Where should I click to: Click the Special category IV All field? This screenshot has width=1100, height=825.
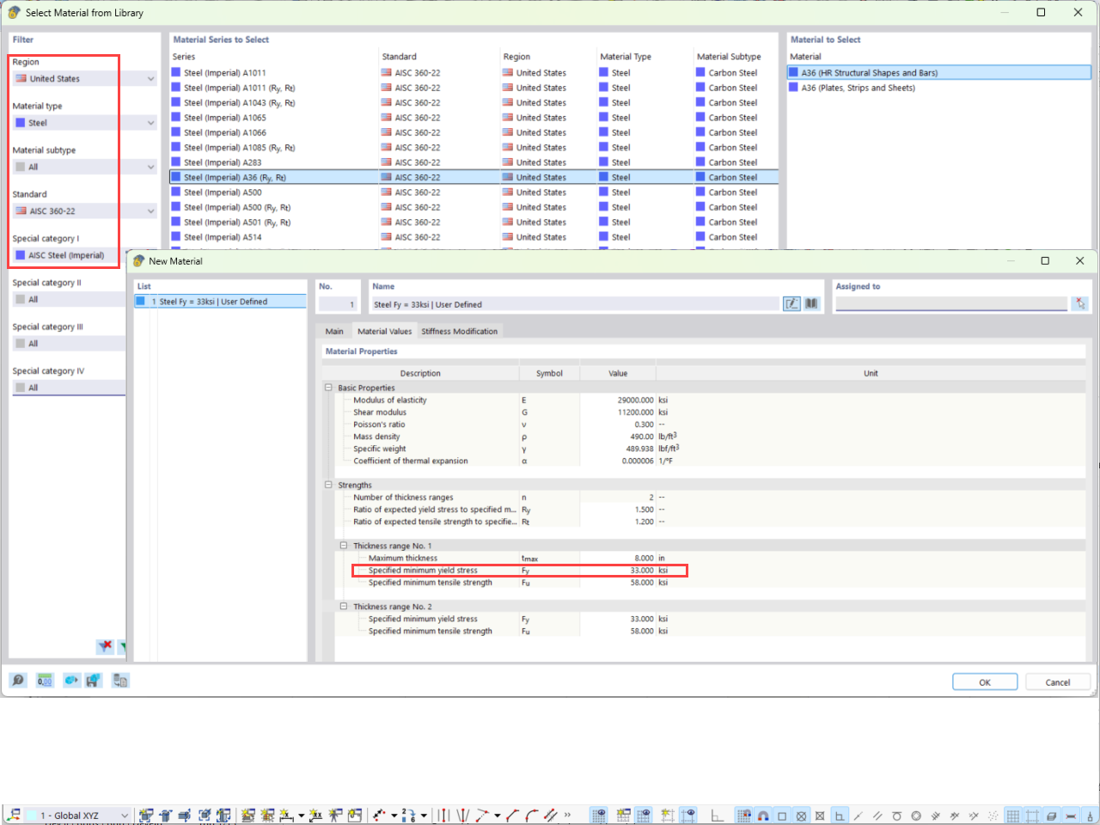[x=69, y=388]
